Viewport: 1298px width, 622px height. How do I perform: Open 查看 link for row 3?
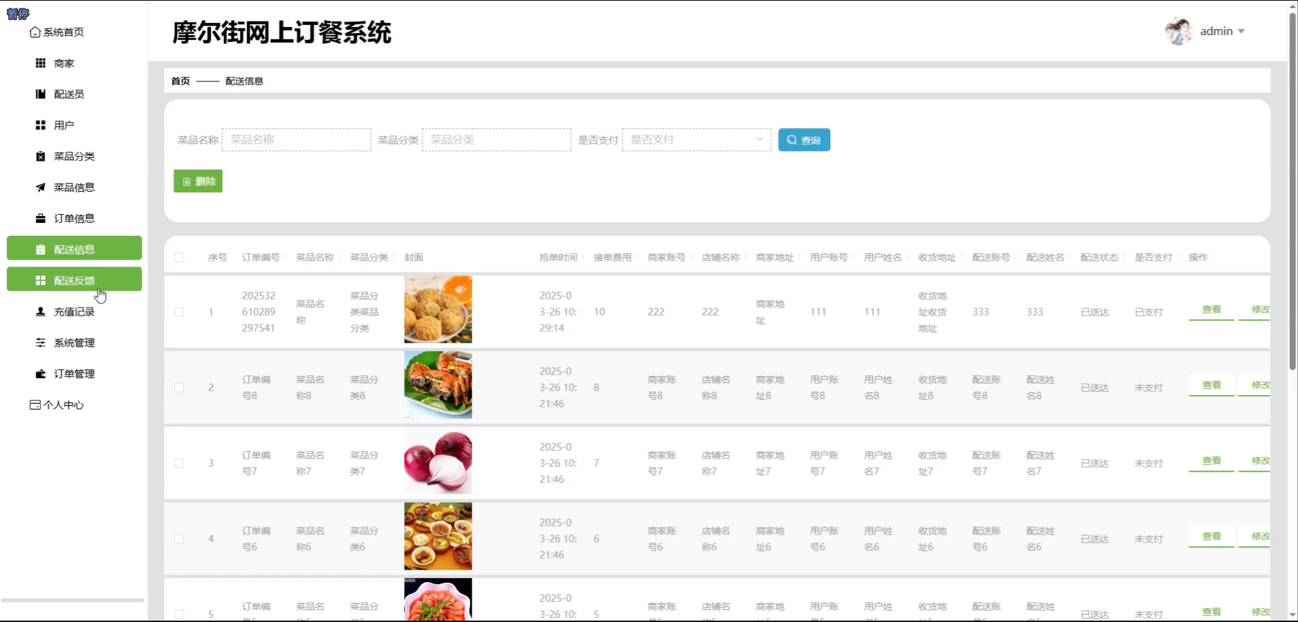coord(1211,461)
